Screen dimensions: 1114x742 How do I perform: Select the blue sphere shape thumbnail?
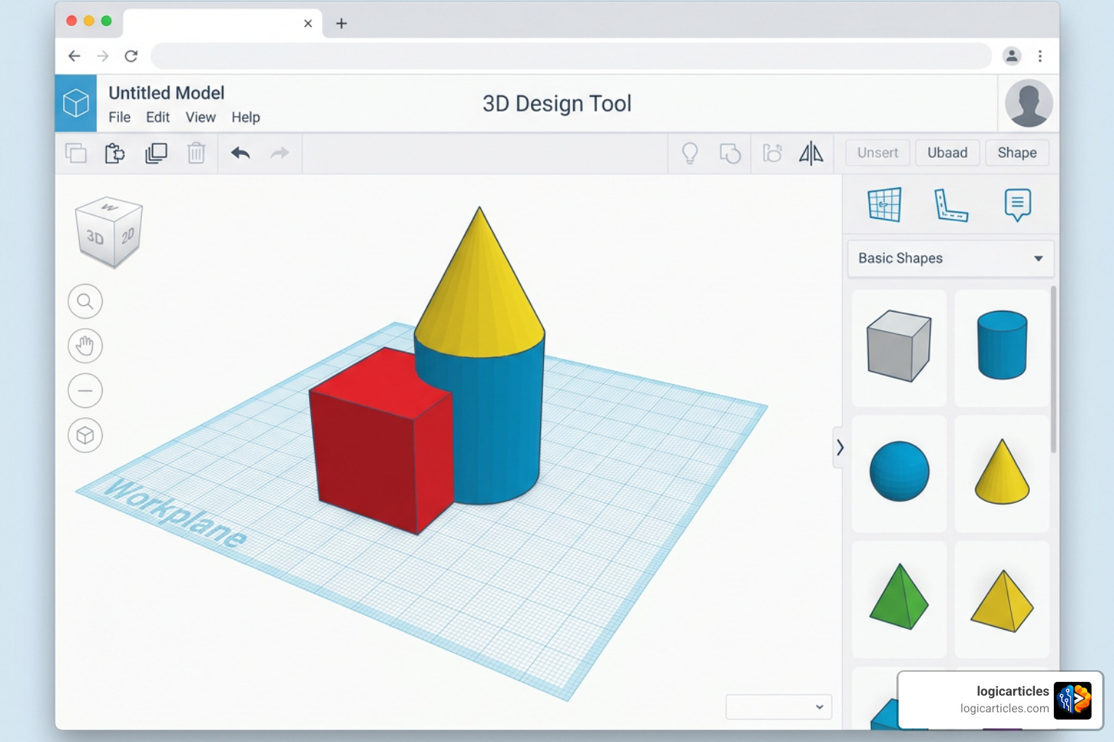tap(899, 474)
